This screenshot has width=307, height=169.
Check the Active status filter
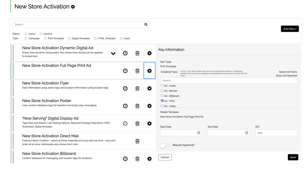(26, 34)
